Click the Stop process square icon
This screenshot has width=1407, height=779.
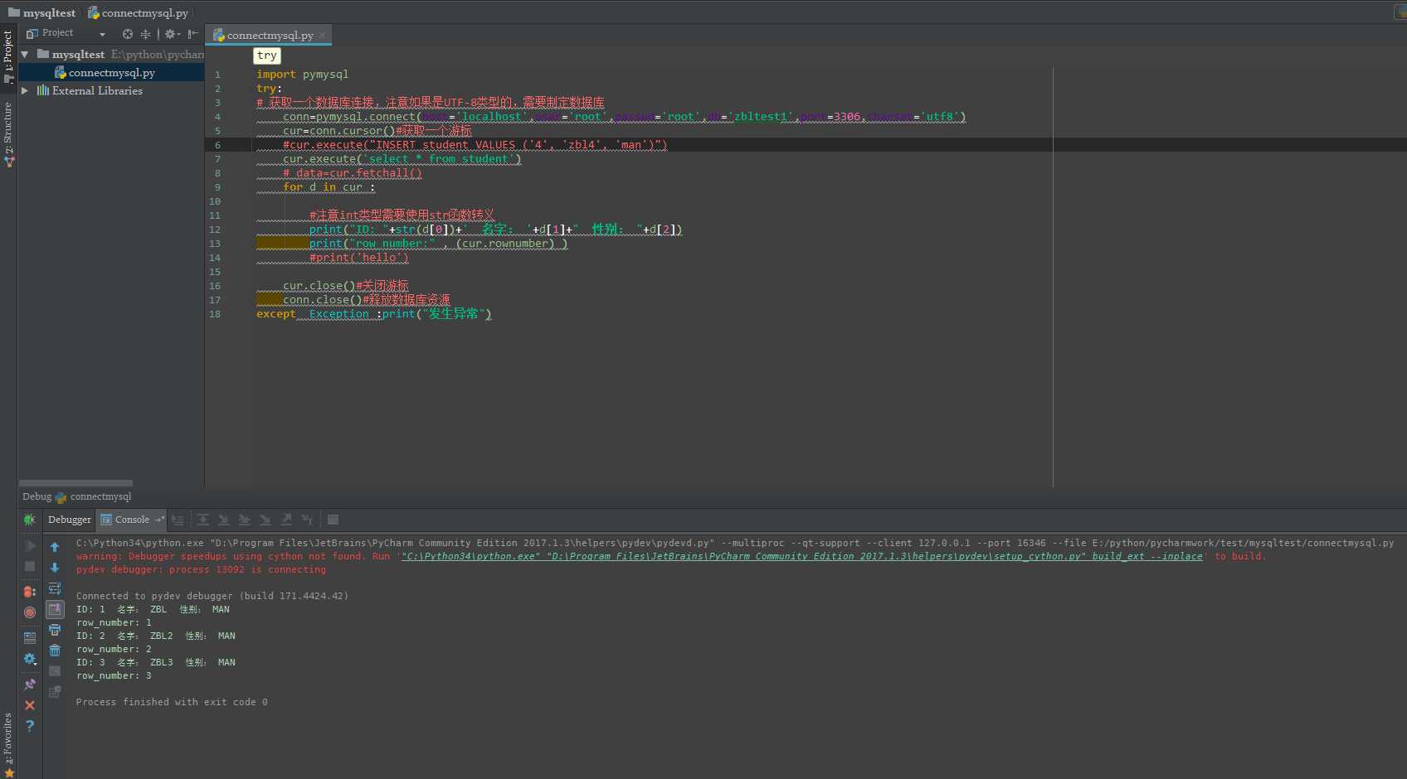click(x=30, y=566)
